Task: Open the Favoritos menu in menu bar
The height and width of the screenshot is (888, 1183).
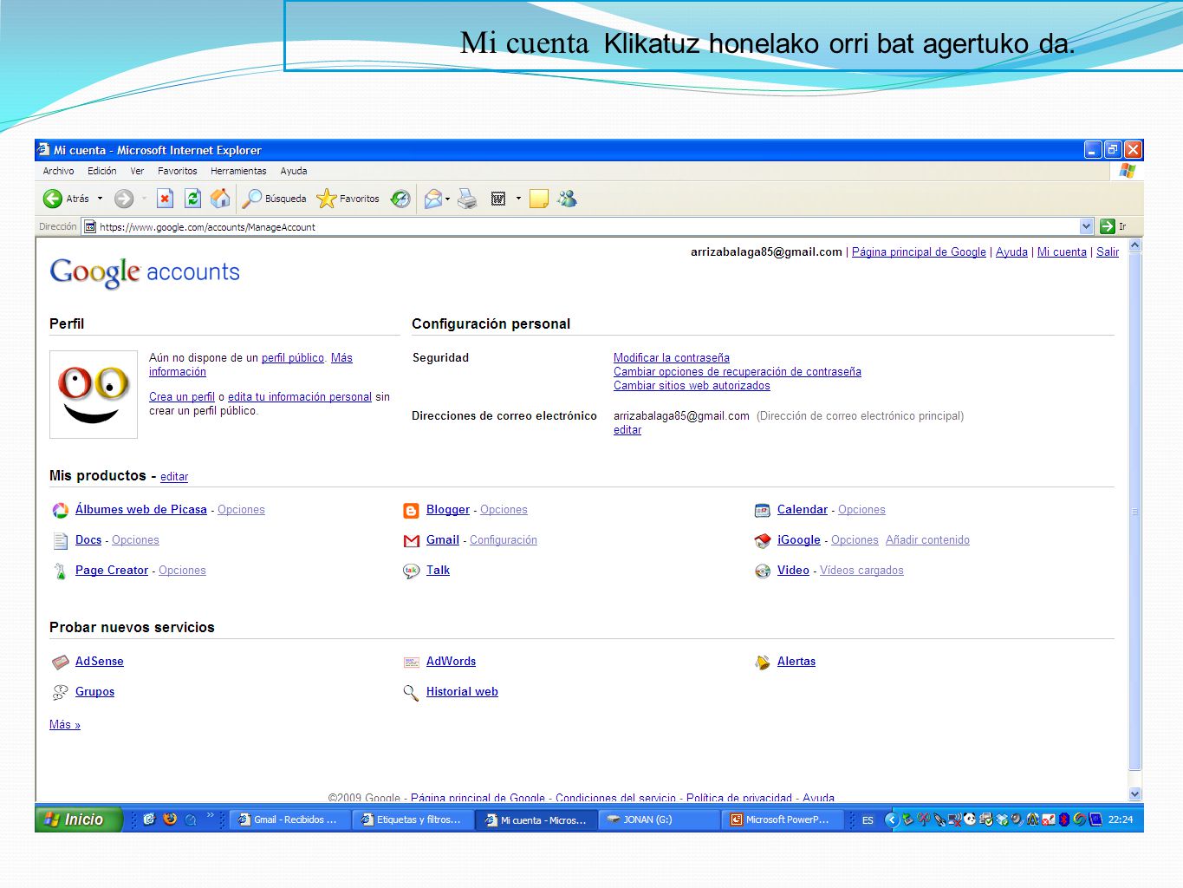Action: [177, 171]
